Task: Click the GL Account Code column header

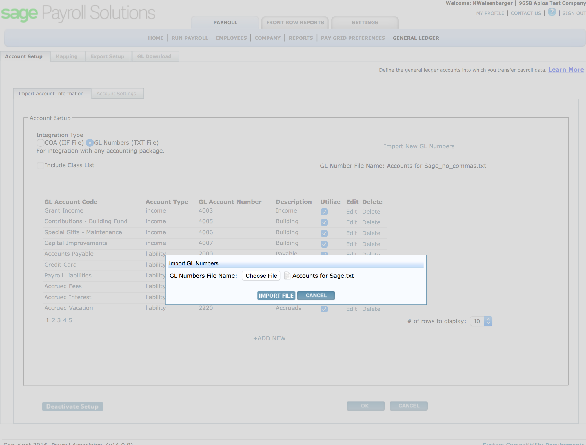Action: [x=71, y=202]
